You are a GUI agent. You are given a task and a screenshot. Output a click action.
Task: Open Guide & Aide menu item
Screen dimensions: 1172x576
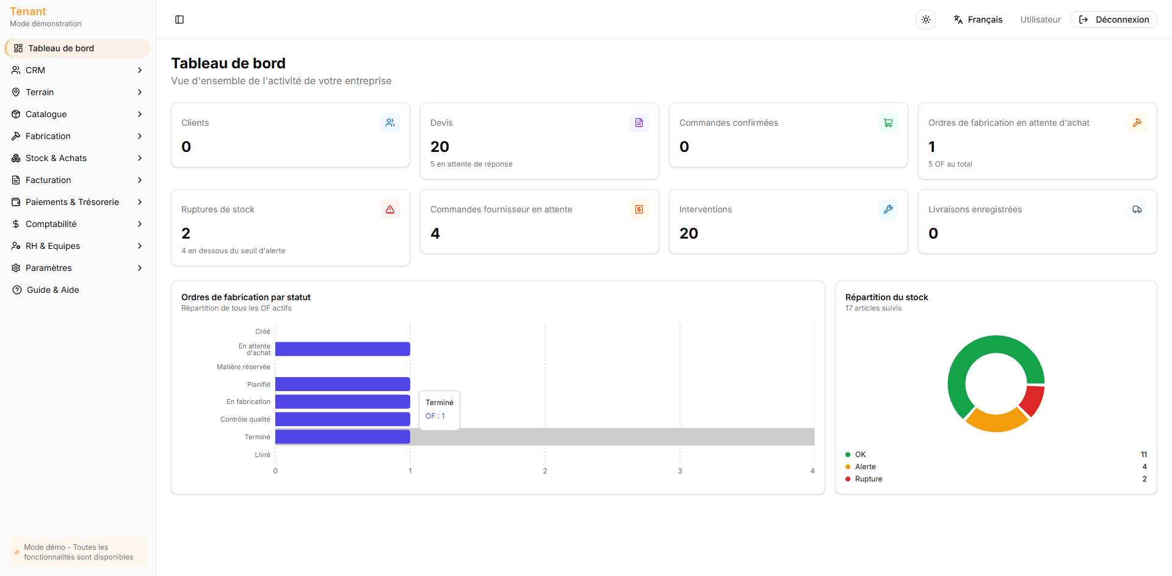(x=78, y=290)
